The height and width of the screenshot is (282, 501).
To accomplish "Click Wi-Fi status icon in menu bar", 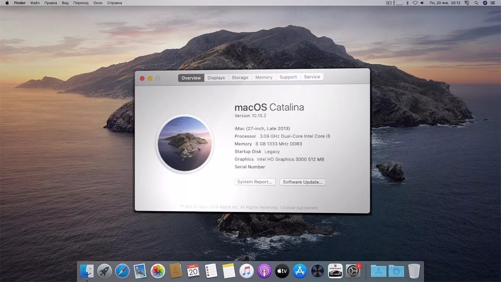I will 415,3.
